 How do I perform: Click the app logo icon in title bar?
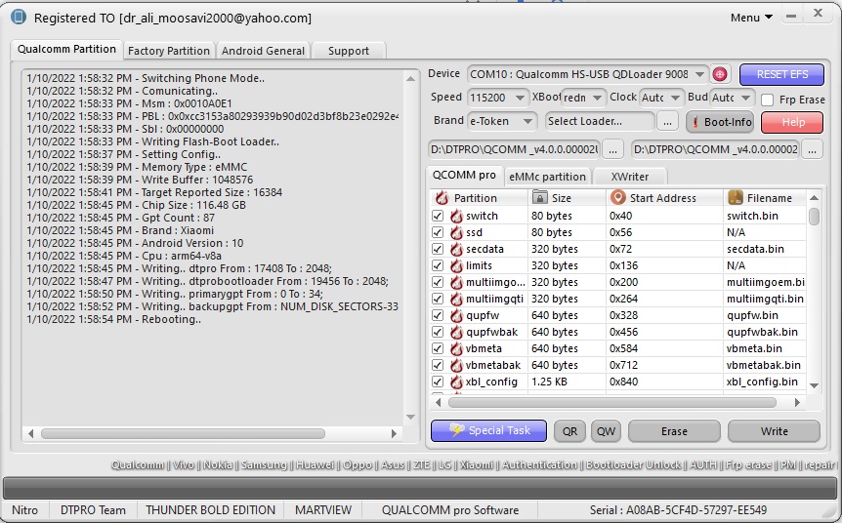pos(19,18)
